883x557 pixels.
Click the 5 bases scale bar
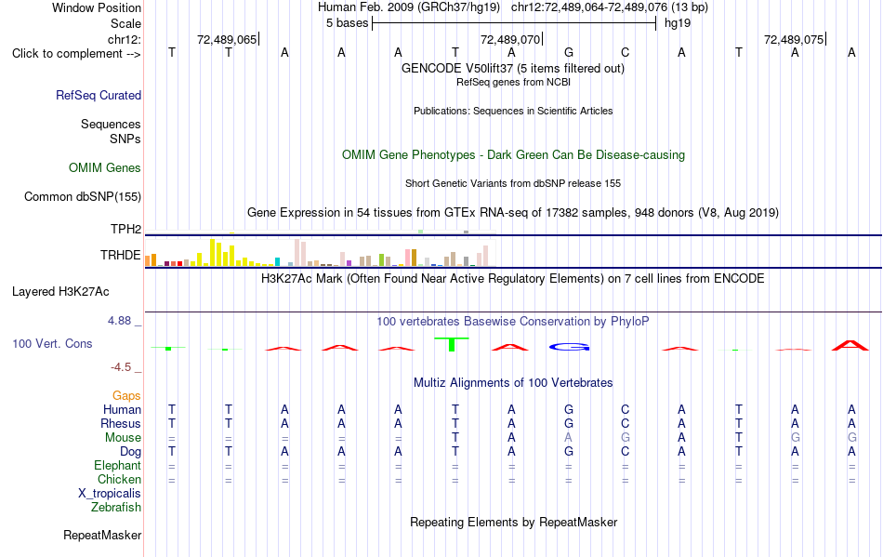[514, 23]
